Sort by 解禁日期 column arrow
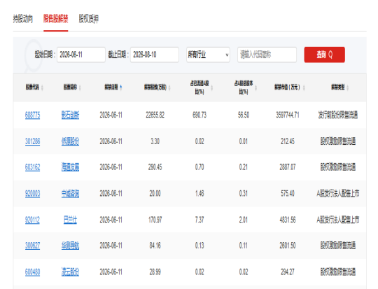Screen dimensions: 378x289 tap(121, 87)
